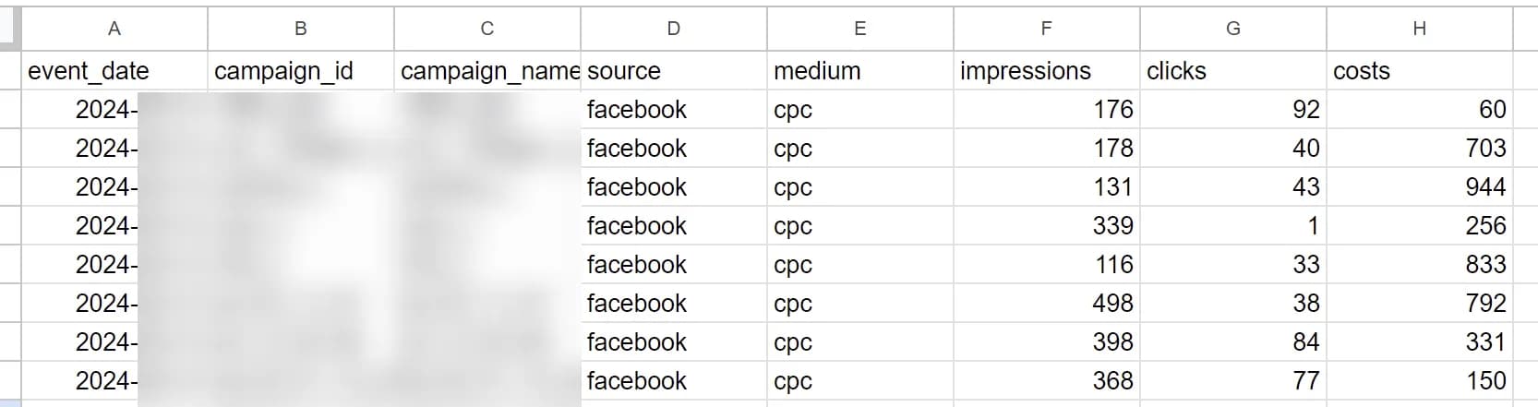Select the medium header cell
This screenshot has width=1538, height=407.
coord(860,71)
